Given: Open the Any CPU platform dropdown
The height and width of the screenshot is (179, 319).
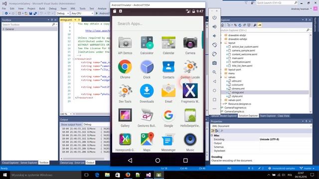Looking at the screenshot, I should pos(82,13).
